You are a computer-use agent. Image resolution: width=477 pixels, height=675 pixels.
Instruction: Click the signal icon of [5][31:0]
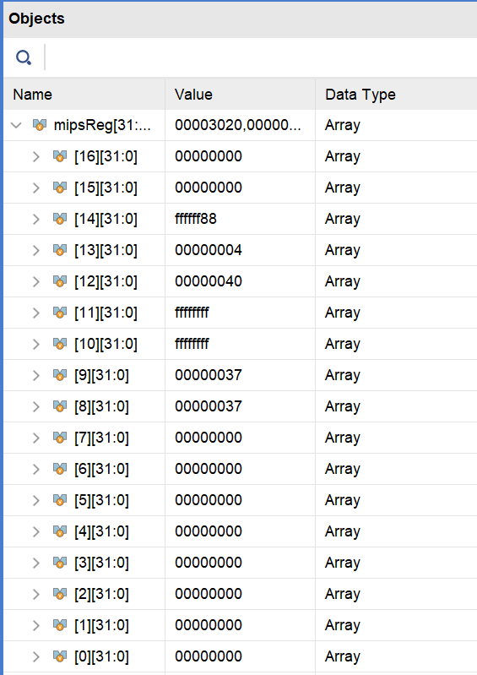point(60,501)
